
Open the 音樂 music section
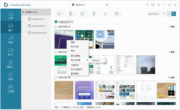click(11, 39)
